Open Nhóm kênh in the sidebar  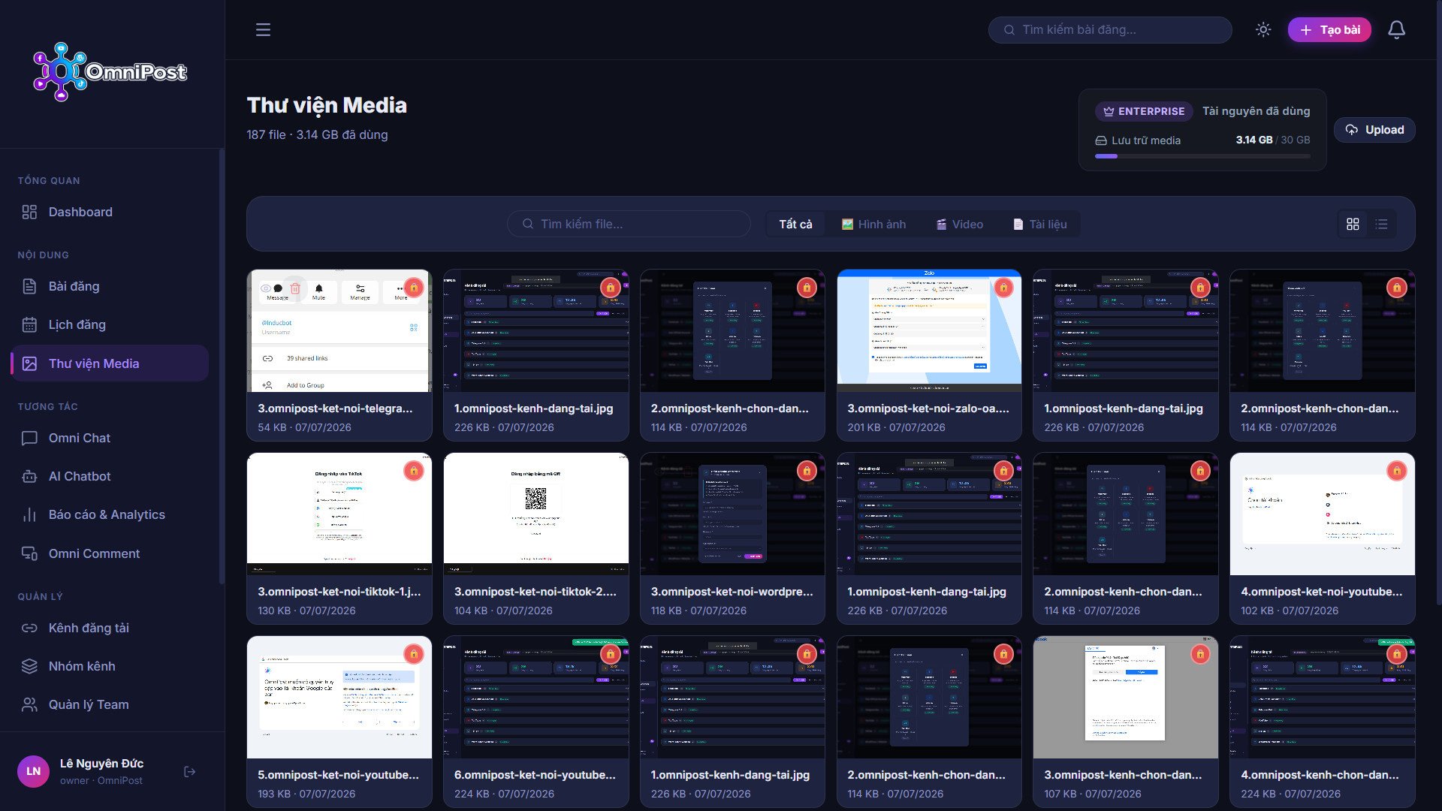110,666
